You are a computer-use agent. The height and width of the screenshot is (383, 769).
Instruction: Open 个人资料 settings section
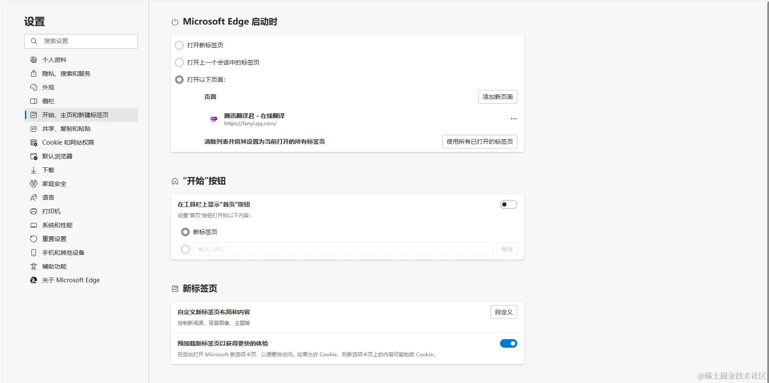81,60
